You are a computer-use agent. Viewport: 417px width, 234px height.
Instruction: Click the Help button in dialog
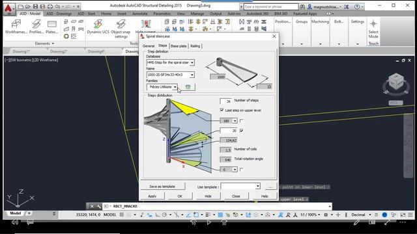tap(265, 196)
